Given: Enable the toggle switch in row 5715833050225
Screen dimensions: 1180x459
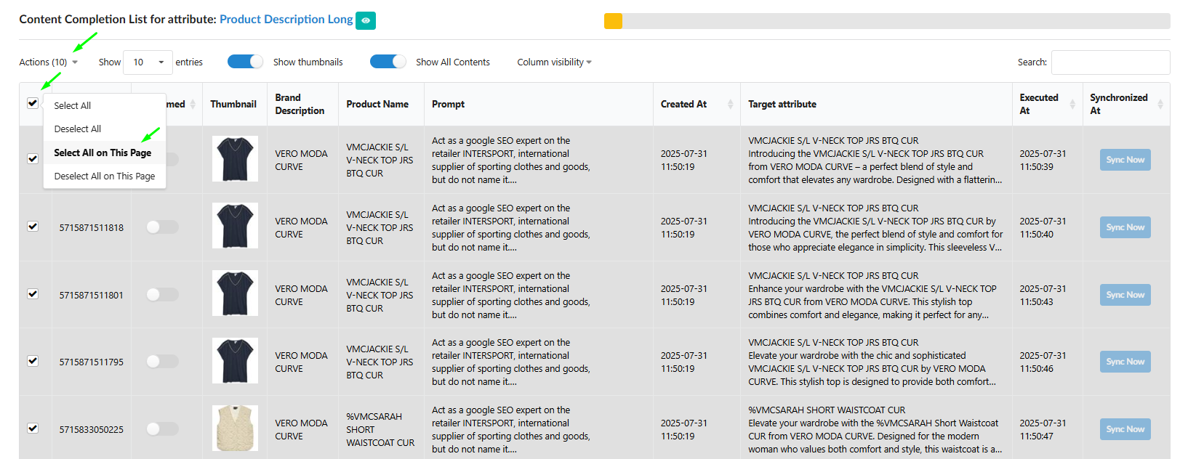Looking at the screenshot, I should (x=162, y=428).
